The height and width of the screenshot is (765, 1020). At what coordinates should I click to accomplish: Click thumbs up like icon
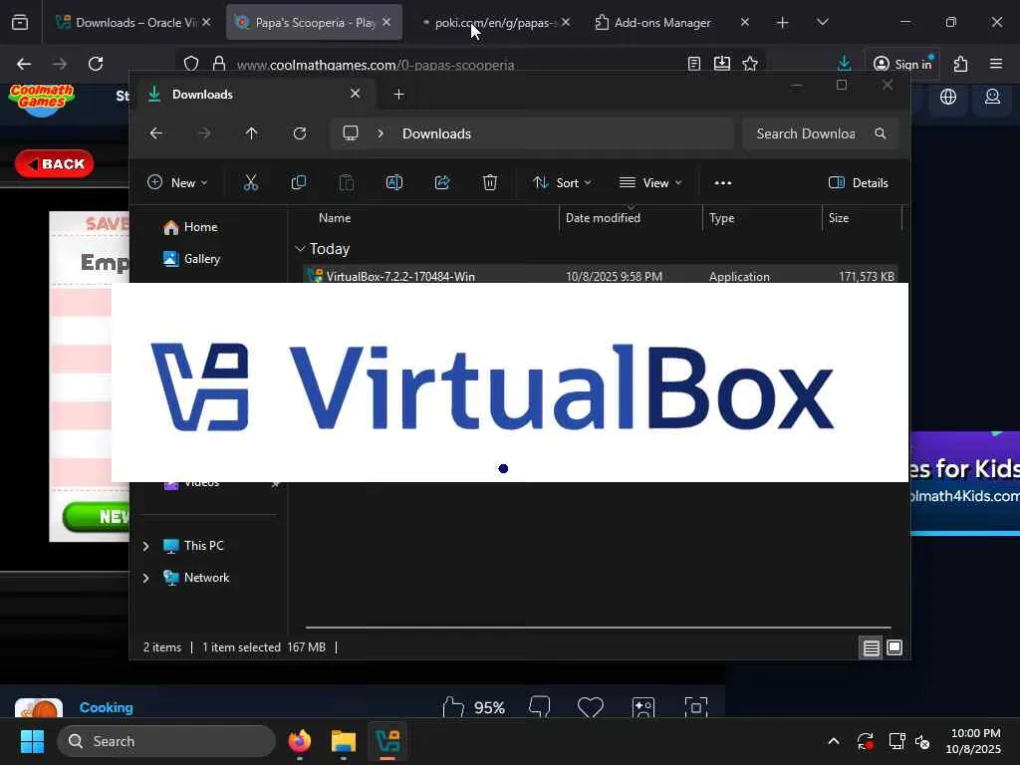tap(453, 707)
